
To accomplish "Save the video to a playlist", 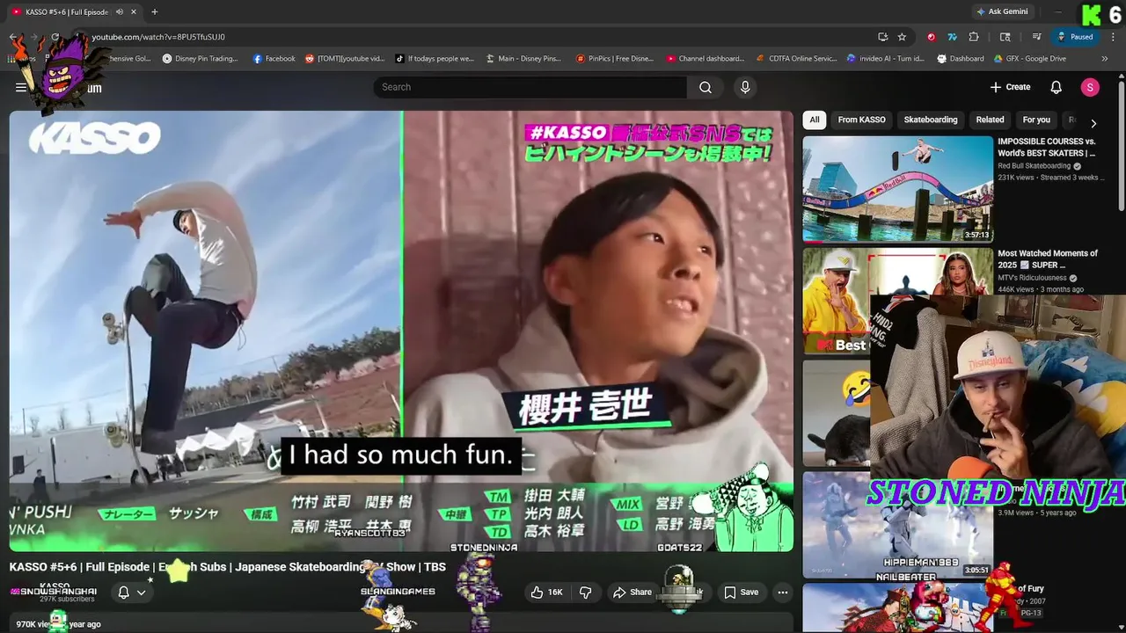I will tap(742, 593).
